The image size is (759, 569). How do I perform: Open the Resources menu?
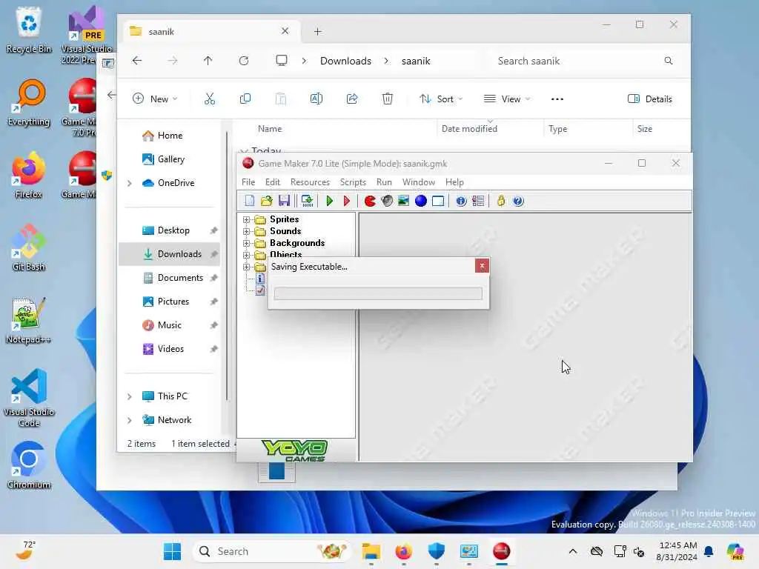click(x=310, y=182)
